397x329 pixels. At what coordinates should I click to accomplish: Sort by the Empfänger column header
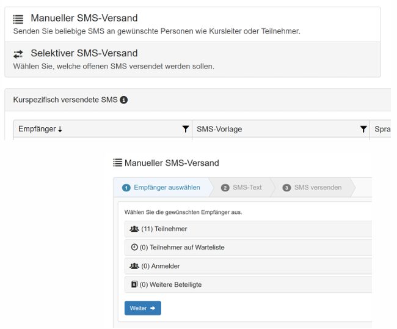coord(40,129)
